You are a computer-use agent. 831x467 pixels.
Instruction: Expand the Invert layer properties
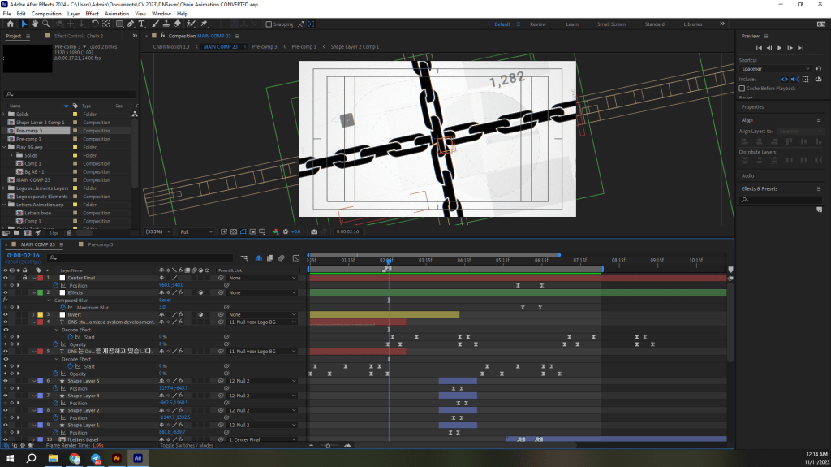tap(33, 315)
